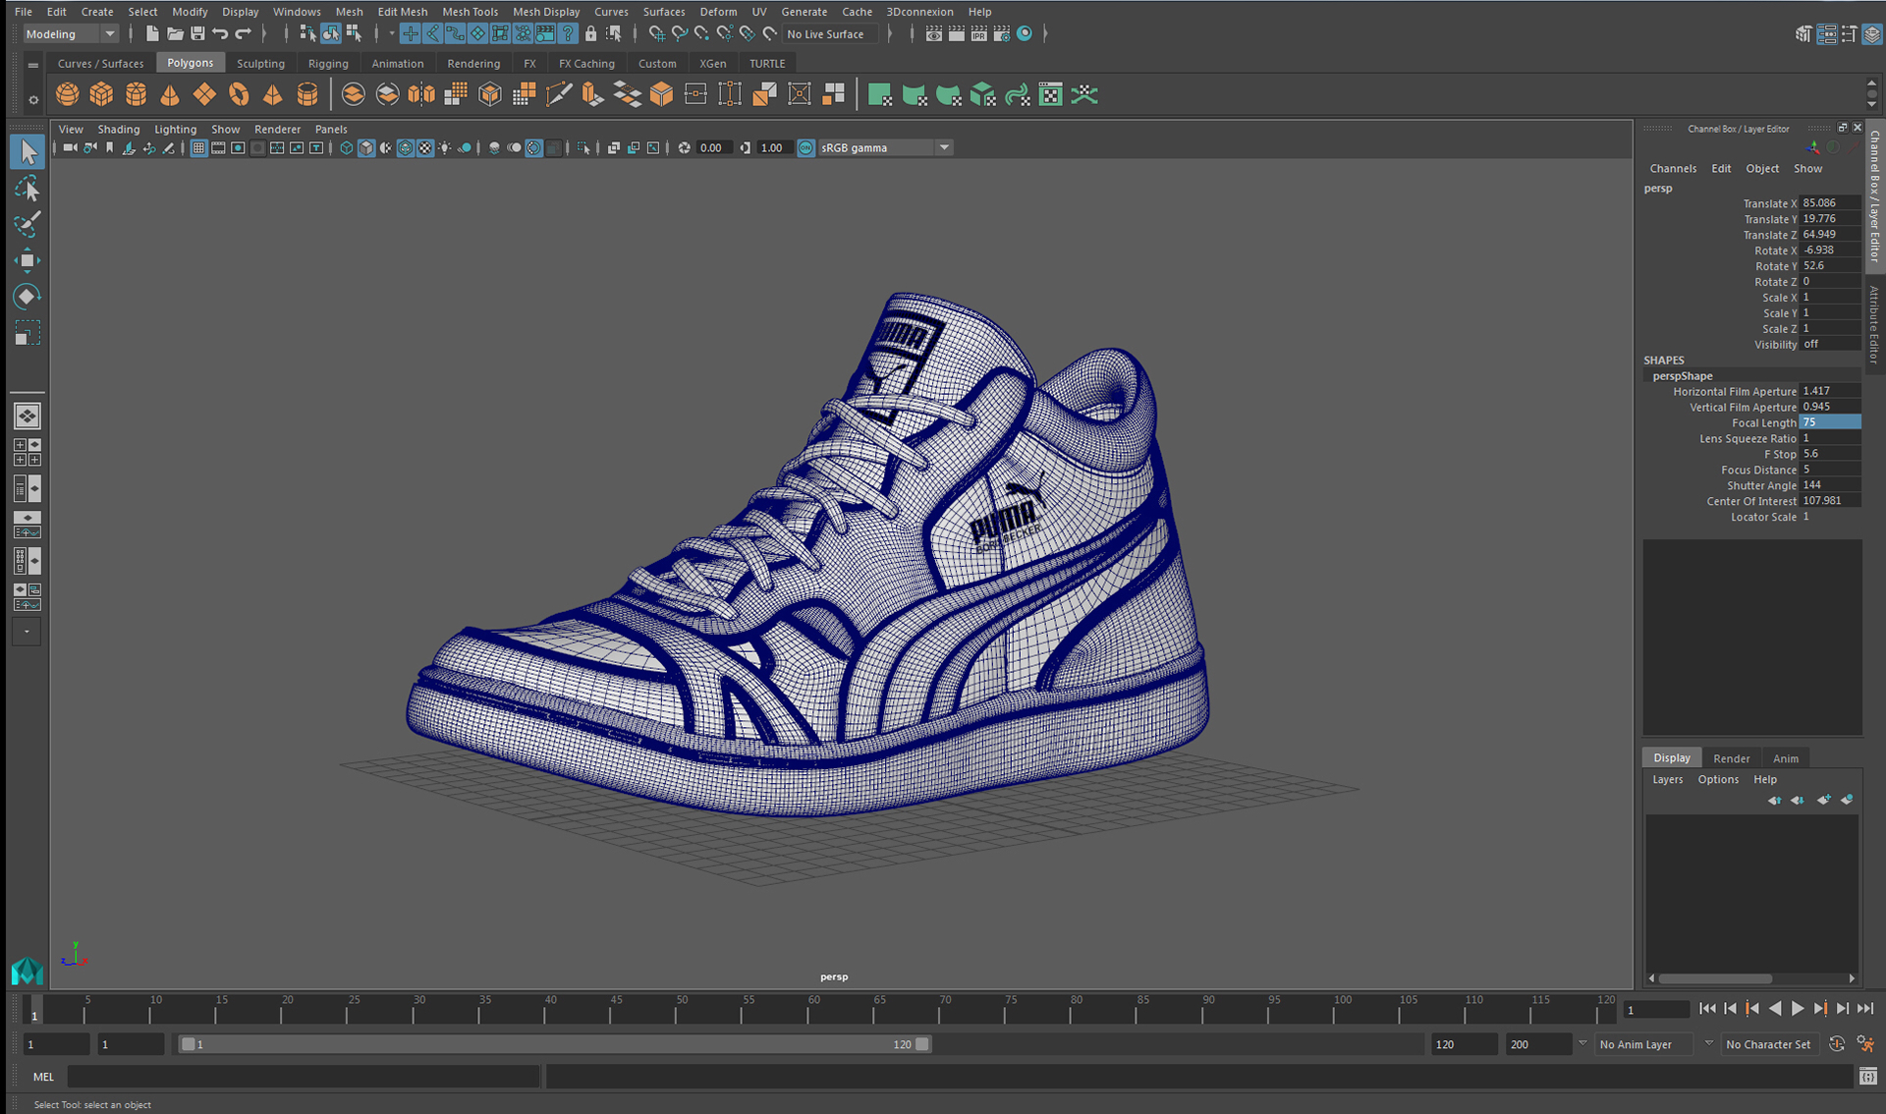
Task: Activate the Move tool
Action: (x=28, y=259)
